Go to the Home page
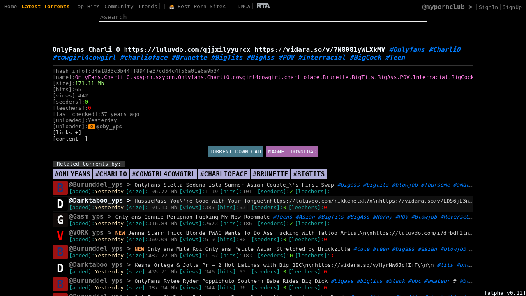526x296 pixels. 11,7
